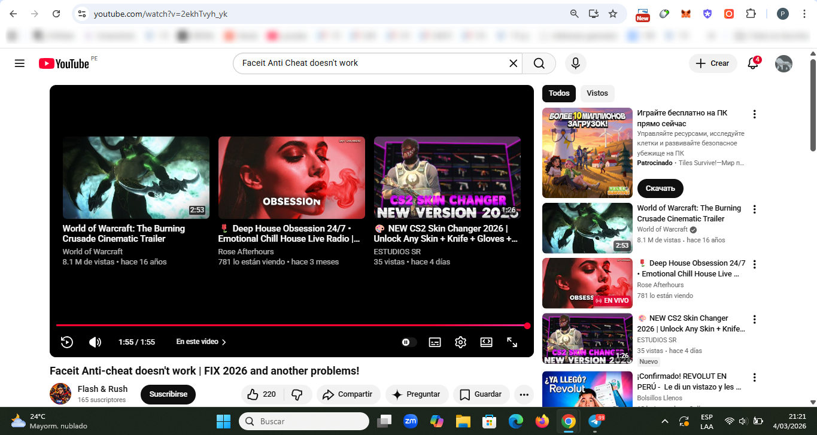Open the YouTube account avatar menu

(783, 63)
